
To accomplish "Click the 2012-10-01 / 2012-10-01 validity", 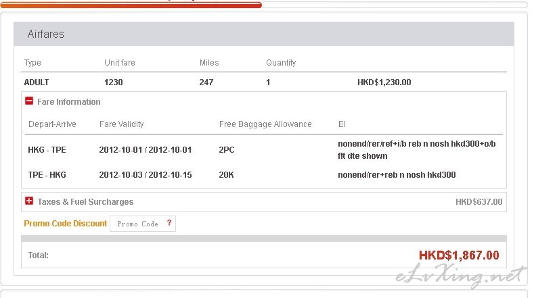I will (x=146, y=150).
